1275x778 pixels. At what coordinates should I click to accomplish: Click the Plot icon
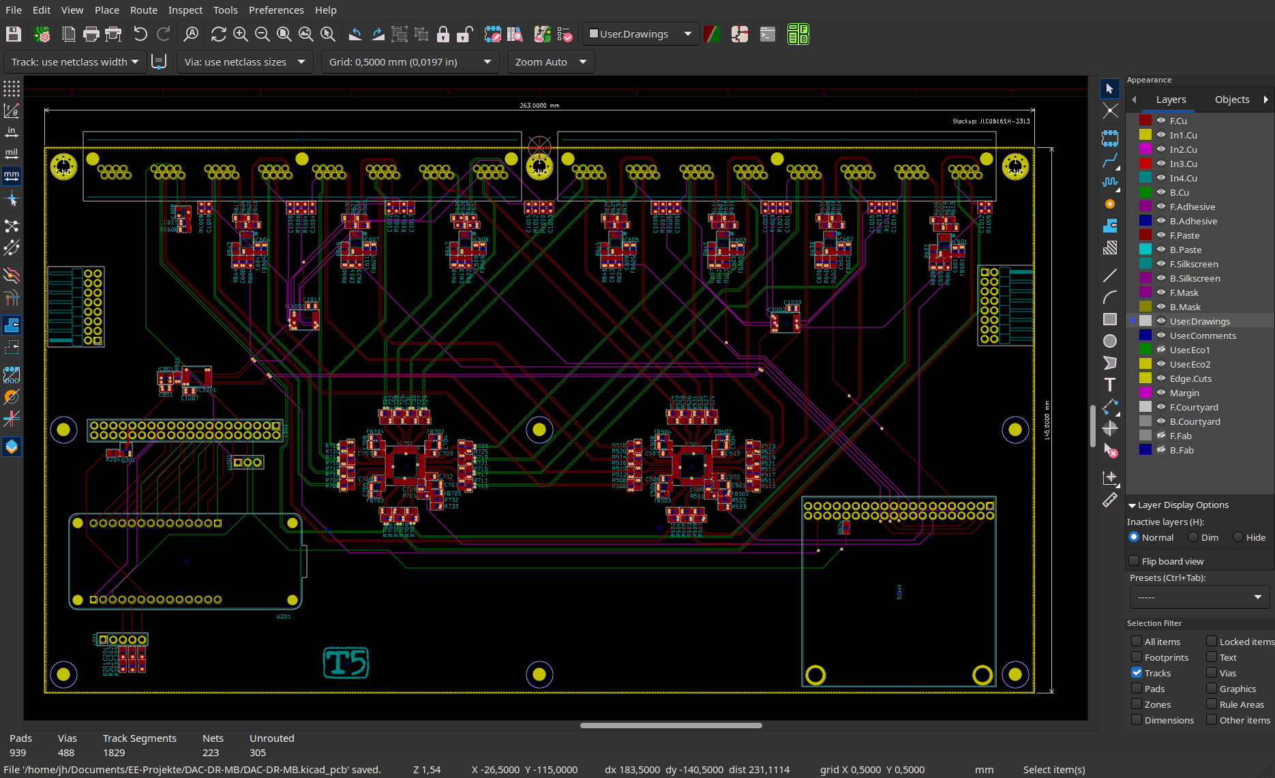[113, 34]
